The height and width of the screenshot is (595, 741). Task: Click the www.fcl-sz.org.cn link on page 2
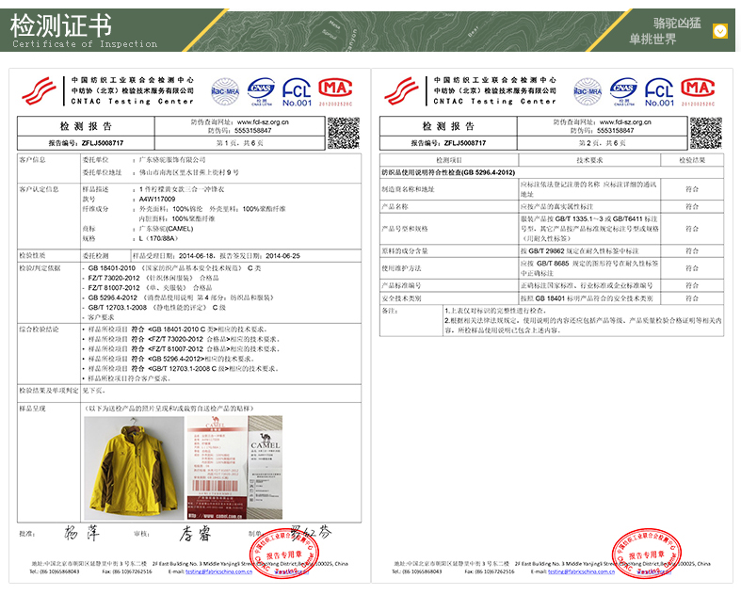(625, 122)
